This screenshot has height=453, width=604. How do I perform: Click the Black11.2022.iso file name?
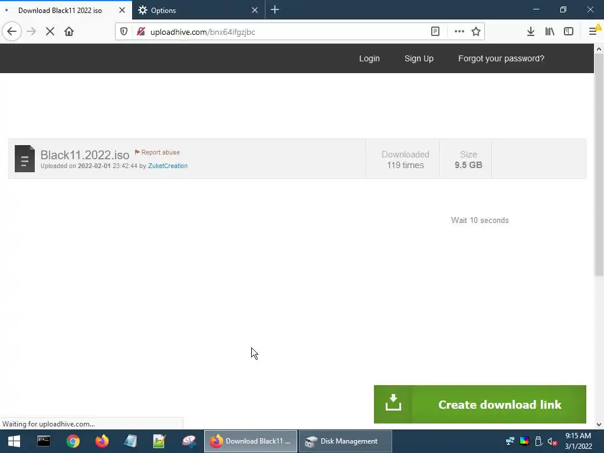(x=85, y=155)
